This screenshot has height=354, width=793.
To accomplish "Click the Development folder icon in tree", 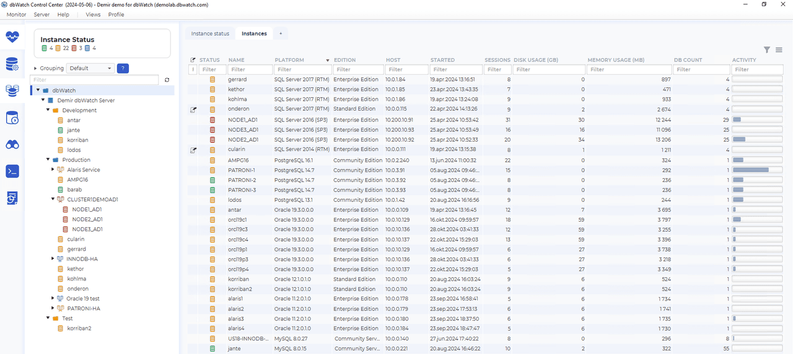I will (55, 110).
